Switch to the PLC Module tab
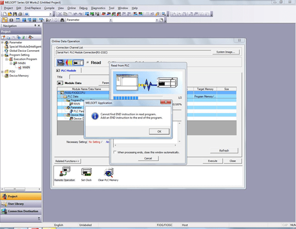 tap(66, 70)
